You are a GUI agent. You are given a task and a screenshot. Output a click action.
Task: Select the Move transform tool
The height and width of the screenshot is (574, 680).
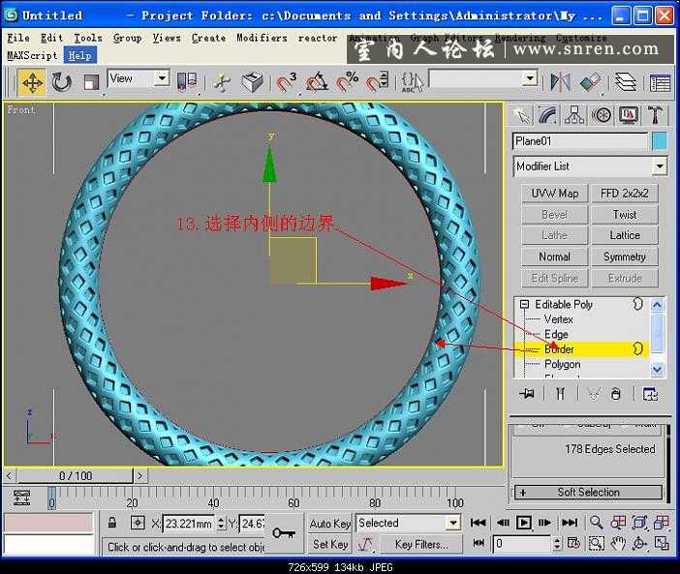32,82
